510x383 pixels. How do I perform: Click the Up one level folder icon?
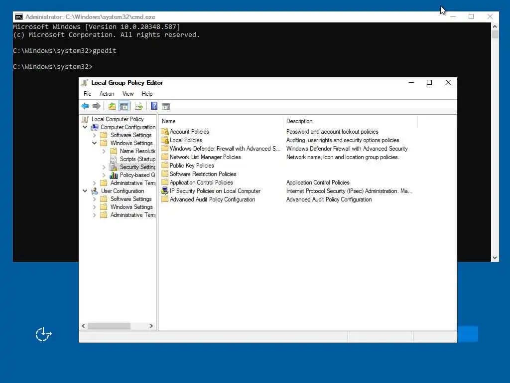click(x=112, y=106)
